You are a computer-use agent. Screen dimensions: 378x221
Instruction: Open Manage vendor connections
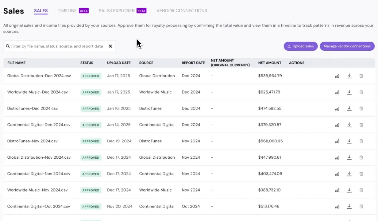coord(347,46)
